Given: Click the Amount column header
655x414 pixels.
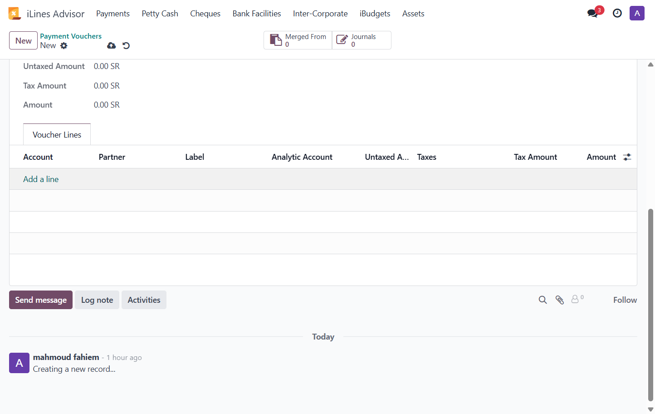Looking at the screenshot, I should [601, 157].
